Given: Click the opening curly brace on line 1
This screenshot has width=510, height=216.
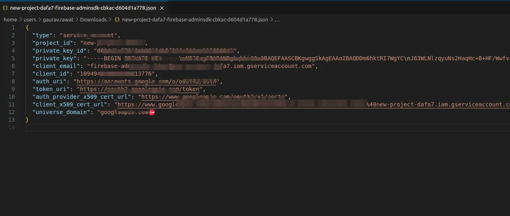Looking at the screenshot, I should [x=27, y=28].
